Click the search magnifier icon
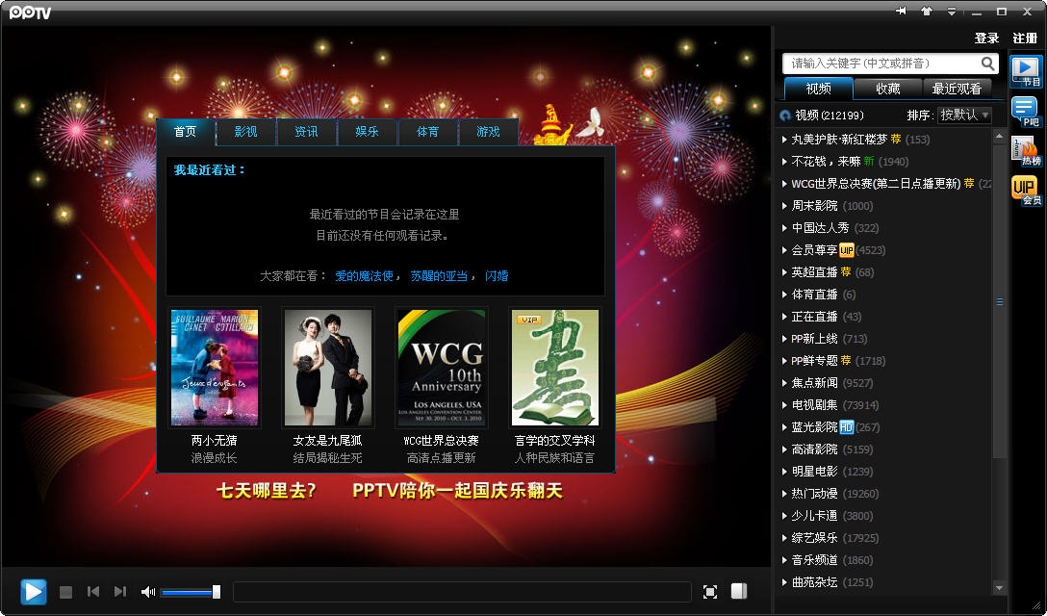 tap(987, 64)
